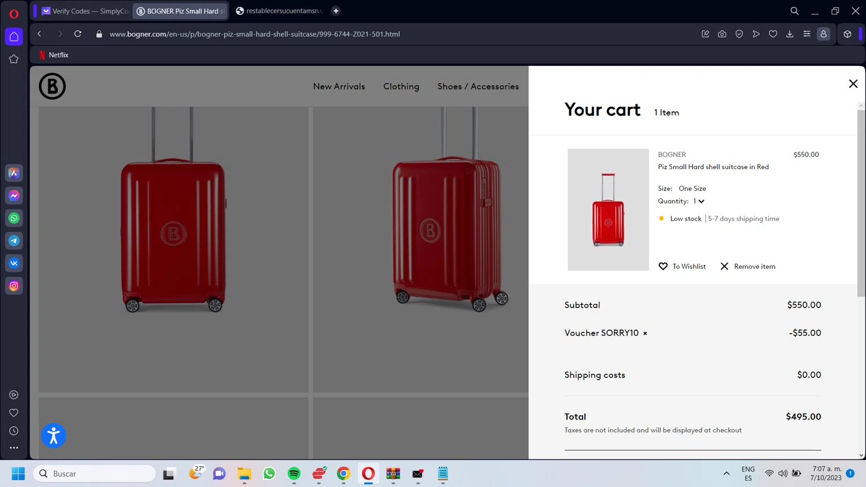The width and height of the screenshot is (866, 487).
Task: Click the Bogner logo in the header
Action: tap(52, 86)
